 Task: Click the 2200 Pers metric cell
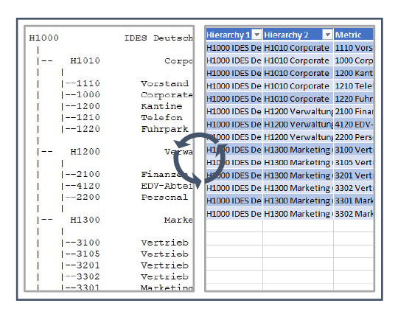[354, 137]
